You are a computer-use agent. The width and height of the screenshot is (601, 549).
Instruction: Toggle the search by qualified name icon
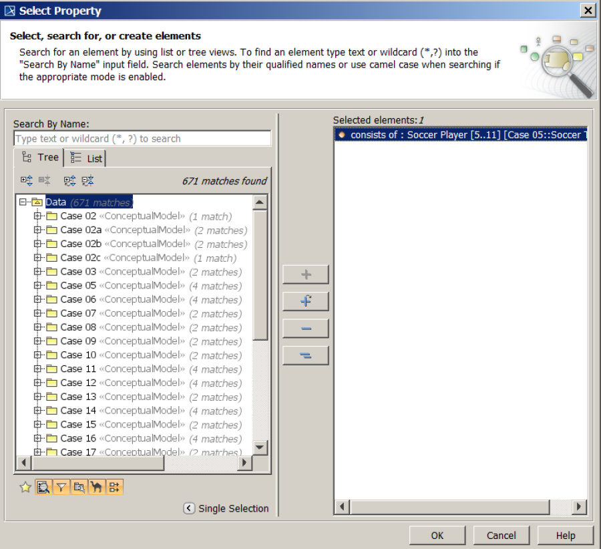click(78, 487)
